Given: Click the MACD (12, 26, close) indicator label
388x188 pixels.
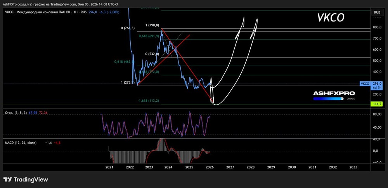Looking at the screenshot, I should coord(21,143).
